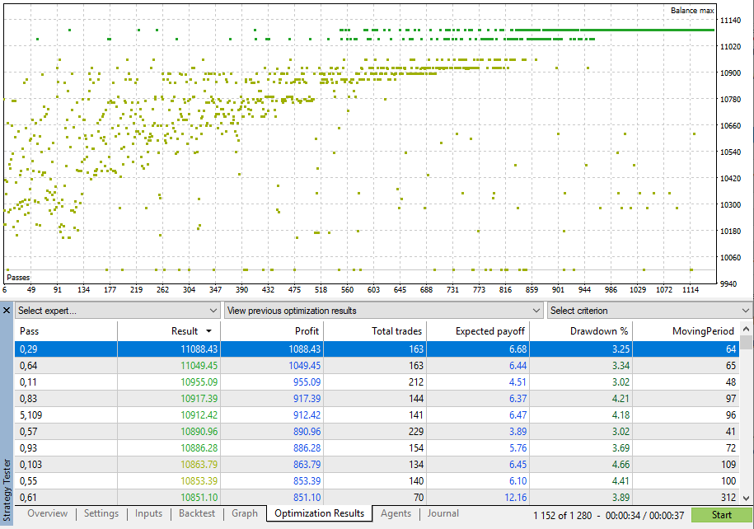The height and width of the screenshot is (529, 754).
Task: Go to the Inputs tab
Action: coord(148,513)
